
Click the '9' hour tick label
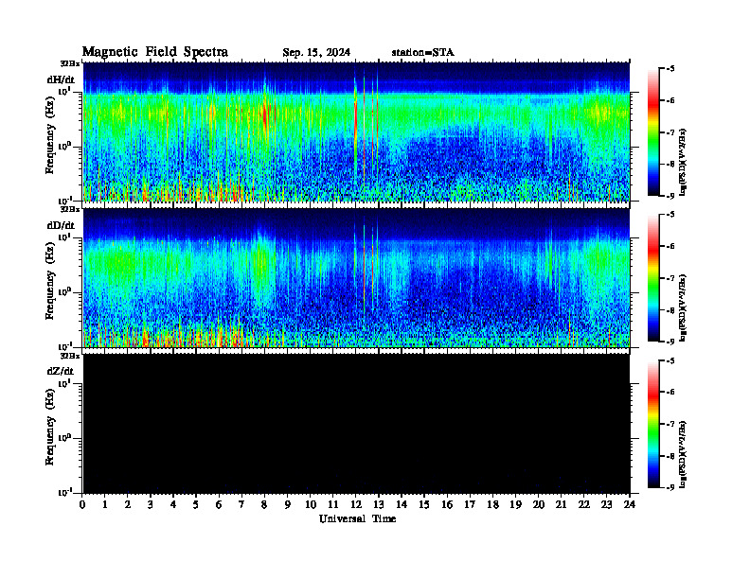pyautogui.click(x=288, y=505)
